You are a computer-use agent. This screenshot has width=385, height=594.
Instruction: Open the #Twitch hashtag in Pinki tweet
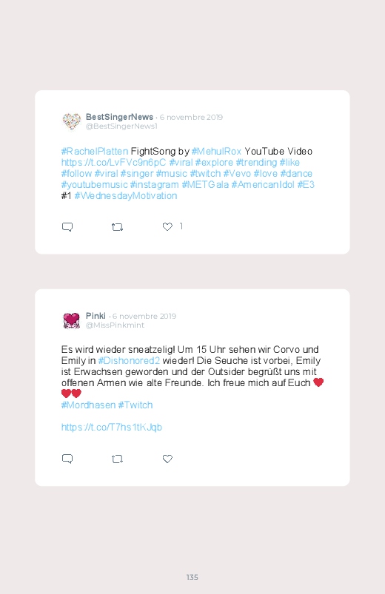pos(135,405)
